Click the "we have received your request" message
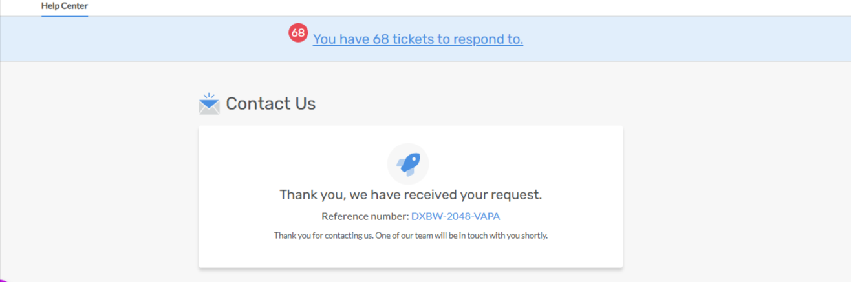 pos(453,194)
